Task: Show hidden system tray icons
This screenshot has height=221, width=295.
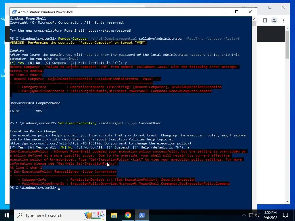Action: tap(244, 215)
